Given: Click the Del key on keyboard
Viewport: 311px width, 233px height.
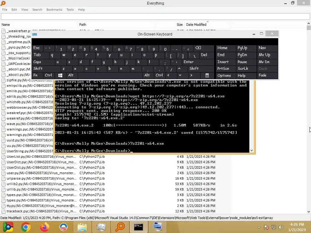Looking at the screenshot, I should pyautogui.click(x=207, y=55).
